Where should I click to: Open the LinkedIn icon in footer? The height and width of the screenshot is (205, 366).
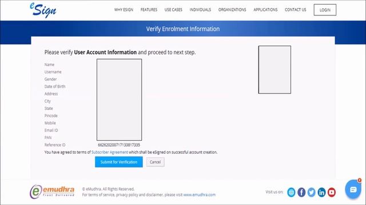tap(321, 192)
